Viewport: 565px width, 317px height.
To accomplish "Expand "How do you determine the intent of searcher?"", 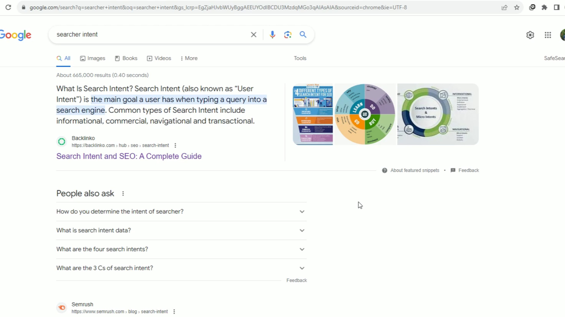I will click(x=181, y=212).
